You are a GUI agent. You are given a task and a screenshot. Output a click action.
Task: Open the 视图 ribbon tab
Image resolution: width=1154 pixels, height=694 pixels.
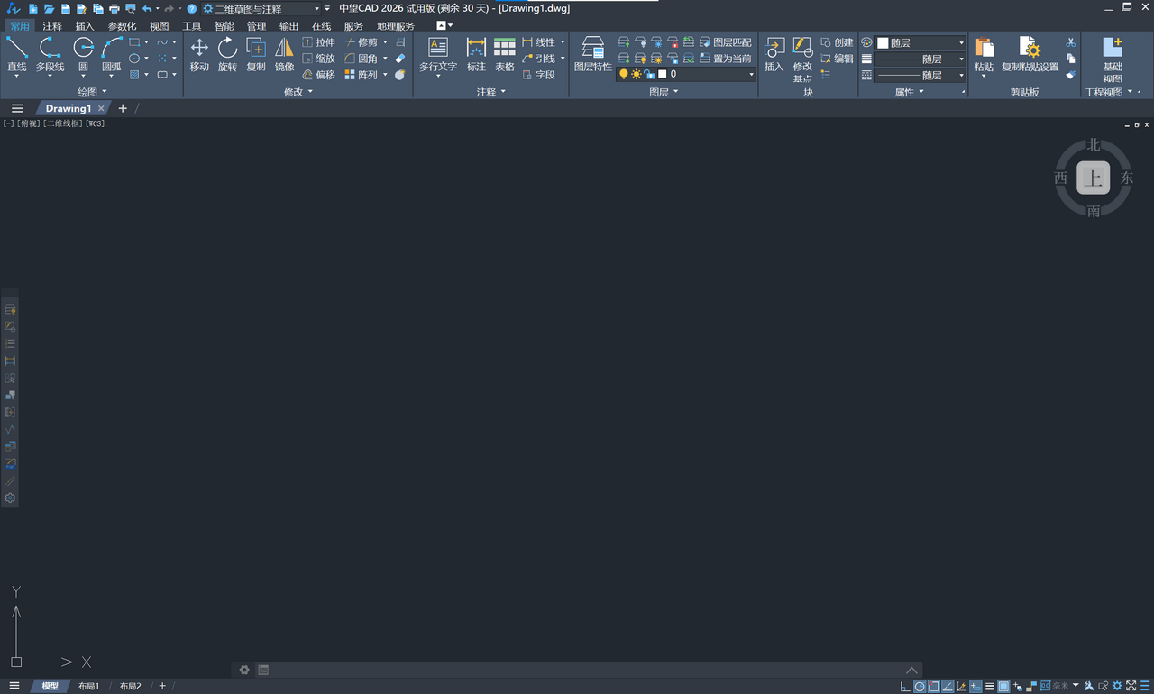pos(159,26)
